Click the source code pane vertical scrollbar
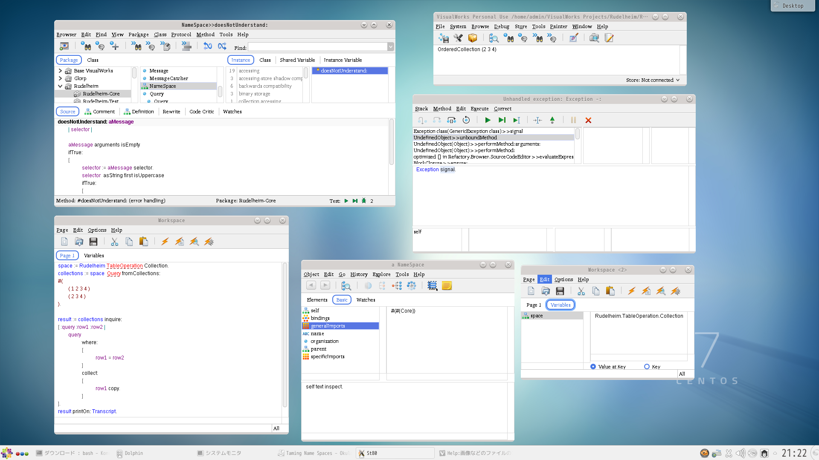 [391, 143]
